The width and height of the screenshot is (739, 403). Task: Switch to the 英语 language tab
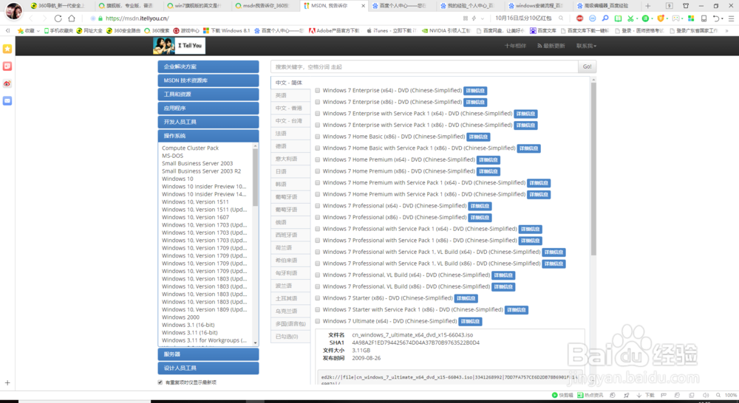pos(290,95)
